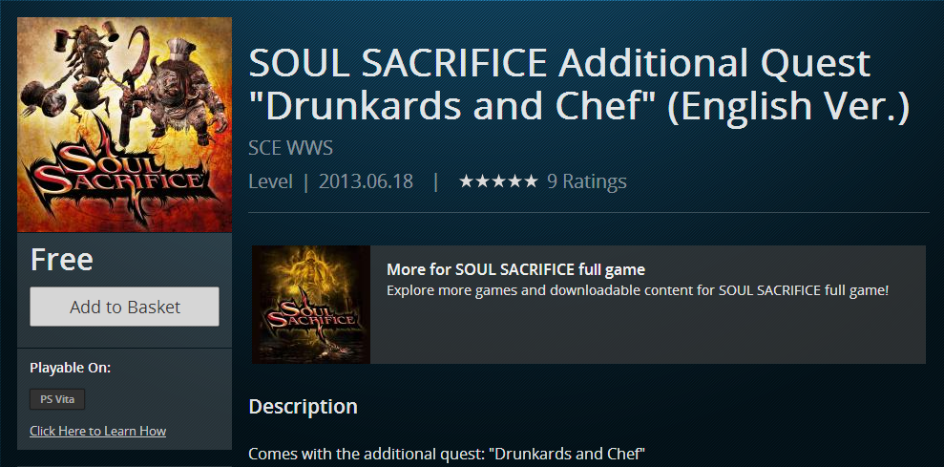Select the Level category label

[270, 181]
